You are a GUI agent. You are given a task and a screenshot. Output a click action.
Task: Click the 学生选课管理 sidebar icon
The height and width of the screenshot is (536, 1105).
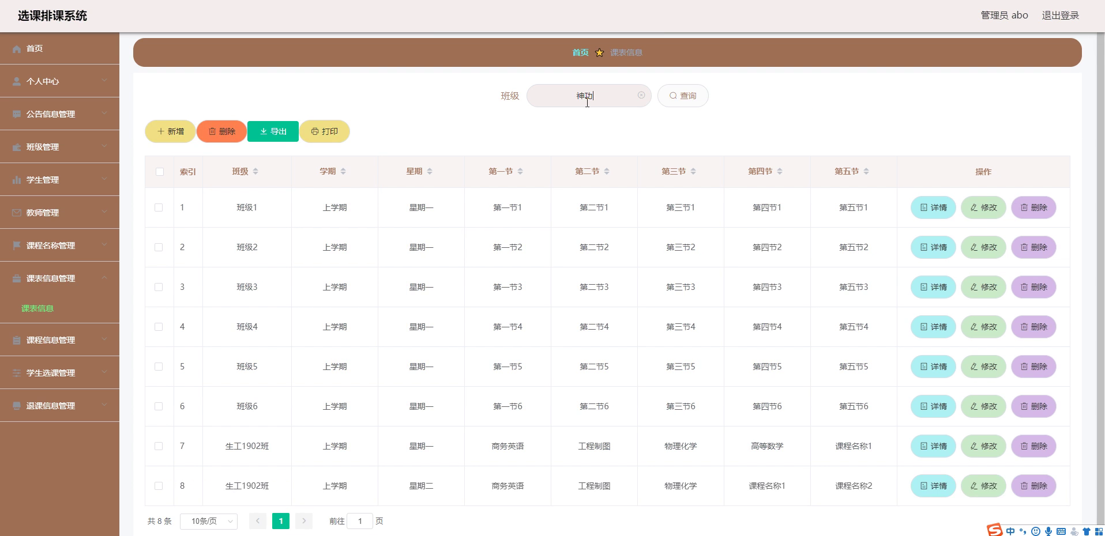[x=17, y=373]
